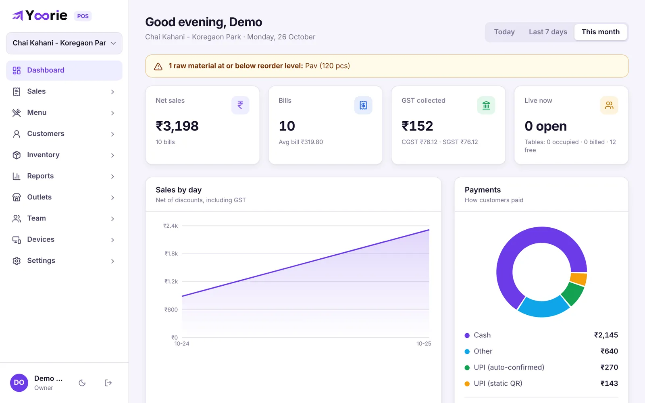Image resolution: width=645 pixels, height=403 pixels.
Task: Expand the Team submenu chevron
Action: pos(112,219)
